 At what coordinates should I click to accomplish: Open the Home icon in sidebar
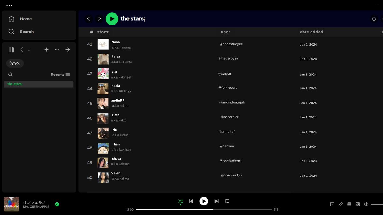pos(11,19)
